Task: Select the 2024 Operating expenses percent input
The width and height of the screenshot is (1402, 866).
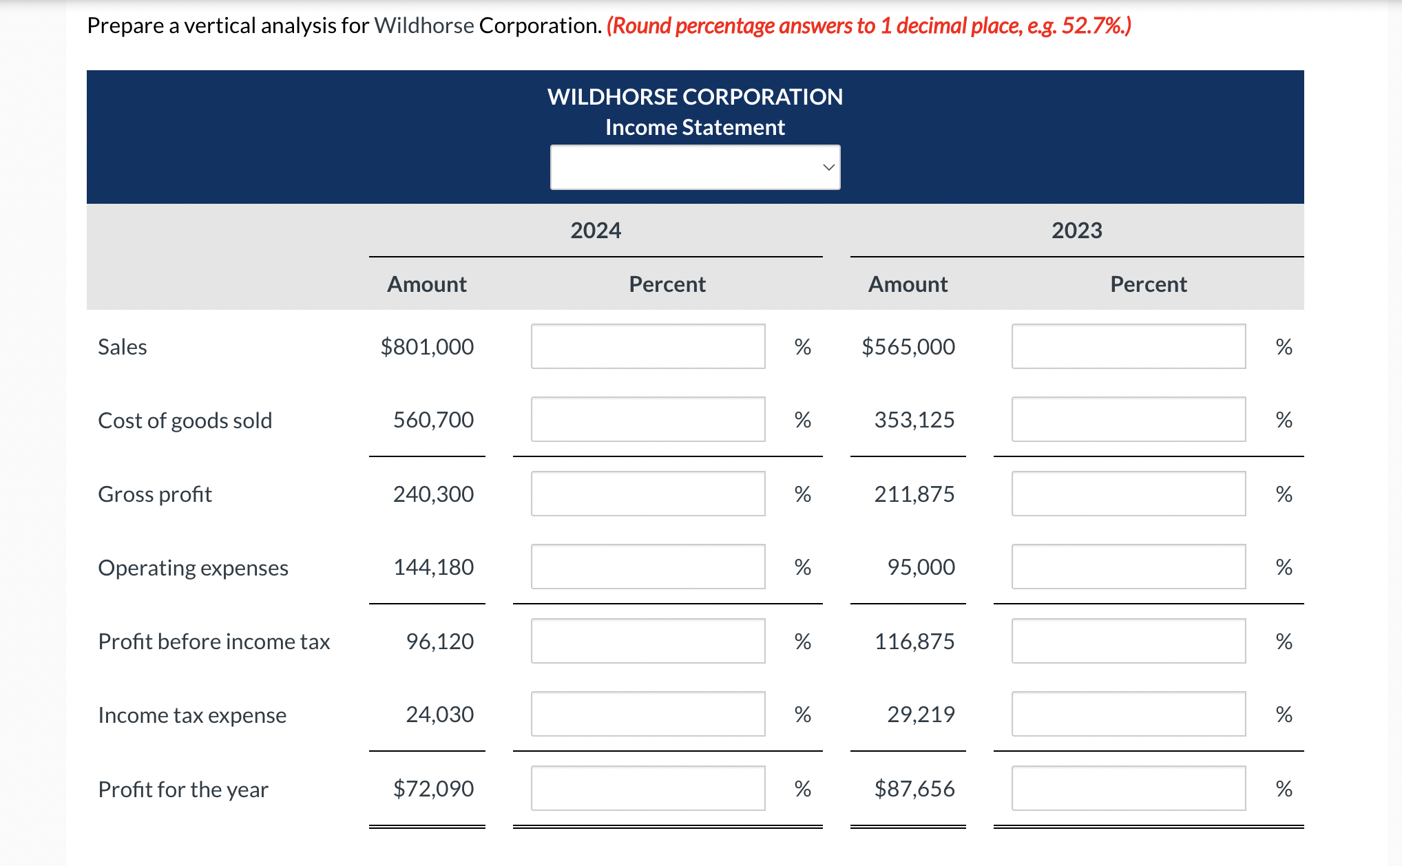Action: [x=647, y=567]
